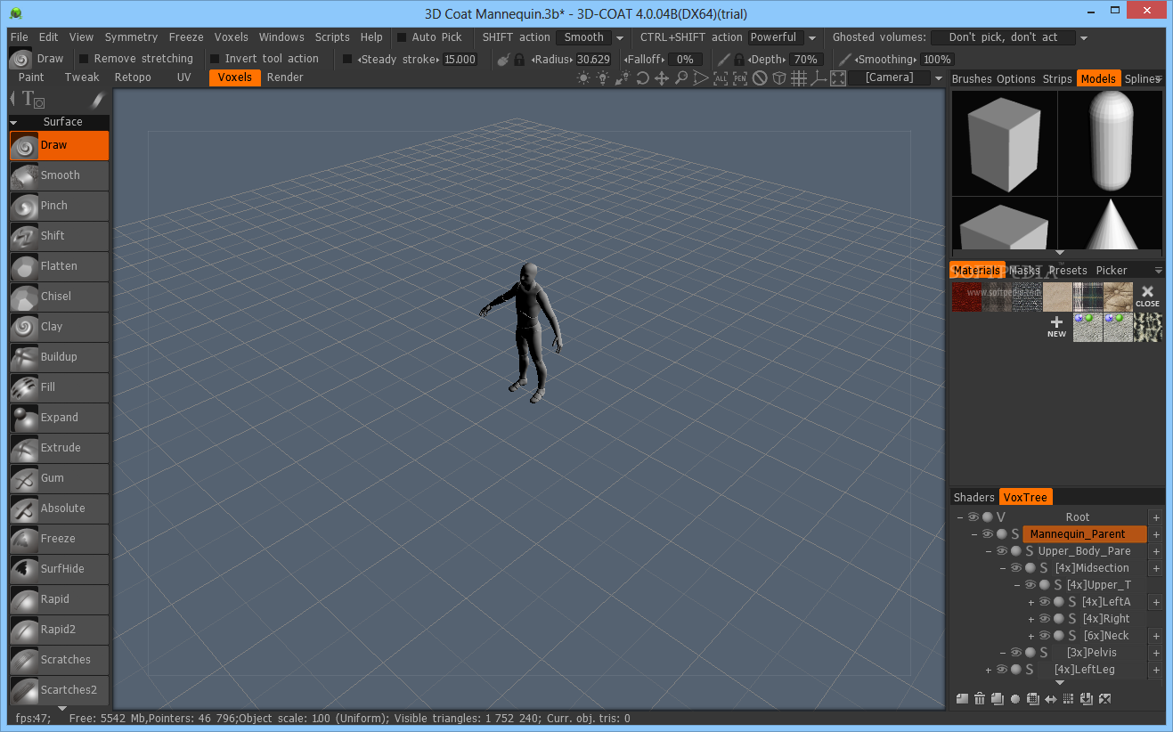Select the SurfHide tool

59,569
